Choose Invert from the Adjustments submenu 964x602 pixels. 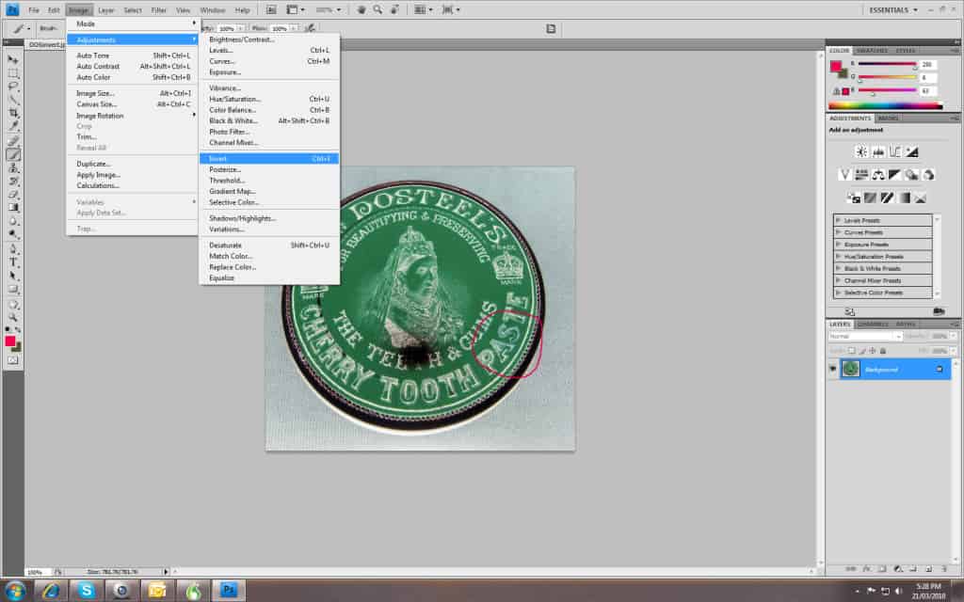(268, 158)
